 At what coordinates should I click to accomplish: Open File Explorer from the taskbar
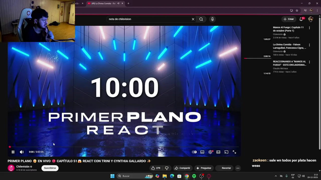point(165,176)
